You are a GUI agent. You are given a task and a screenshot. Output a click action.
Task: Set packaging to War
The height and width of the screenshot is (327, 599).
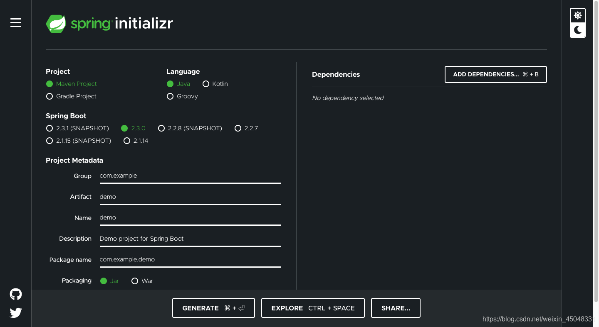pos(142,281)
